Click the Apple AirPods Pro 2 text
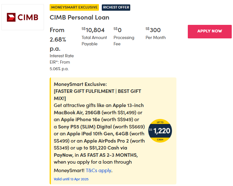This screenshot has height=186, width=233. 106,141
